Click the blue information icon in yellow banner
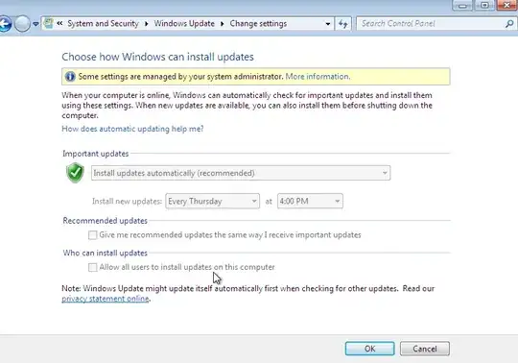The width and height of the screenshot is (518, 363). click(x=70, y=77)
